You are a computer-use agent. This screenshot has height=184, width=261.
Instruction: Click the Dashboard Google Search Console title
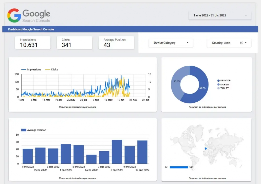click(x=31, y=29)
